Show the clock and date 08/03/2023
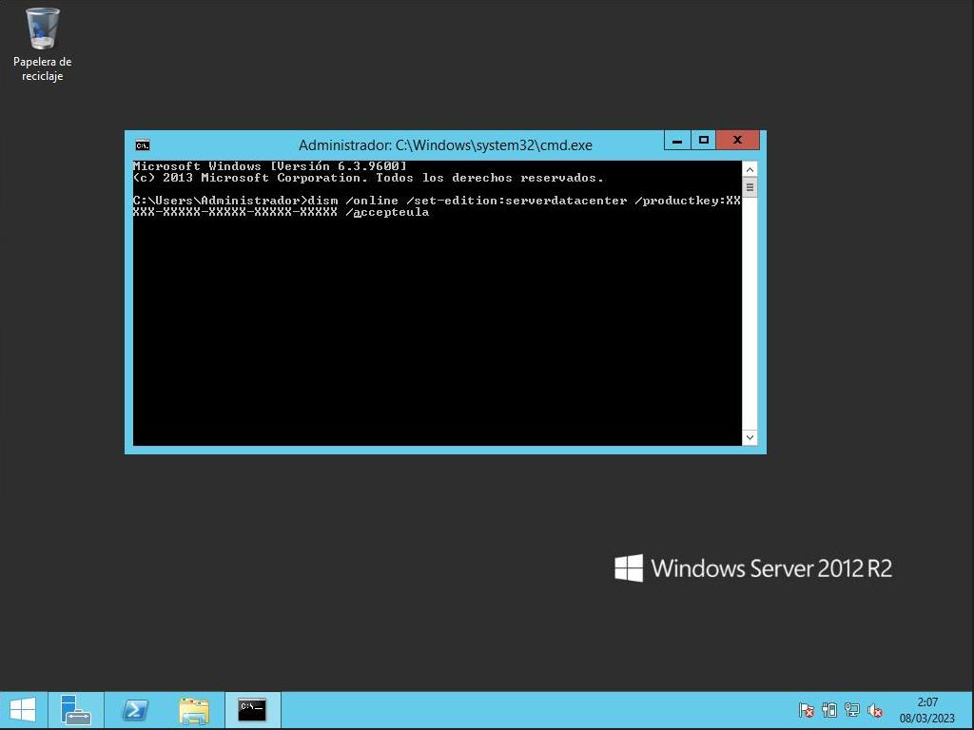The height and width of the screenshot is (730, 974). pyautogui.click(x=926, y=710)
